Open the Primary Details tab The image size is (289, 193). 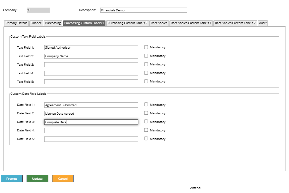click(x=16, y=23)
